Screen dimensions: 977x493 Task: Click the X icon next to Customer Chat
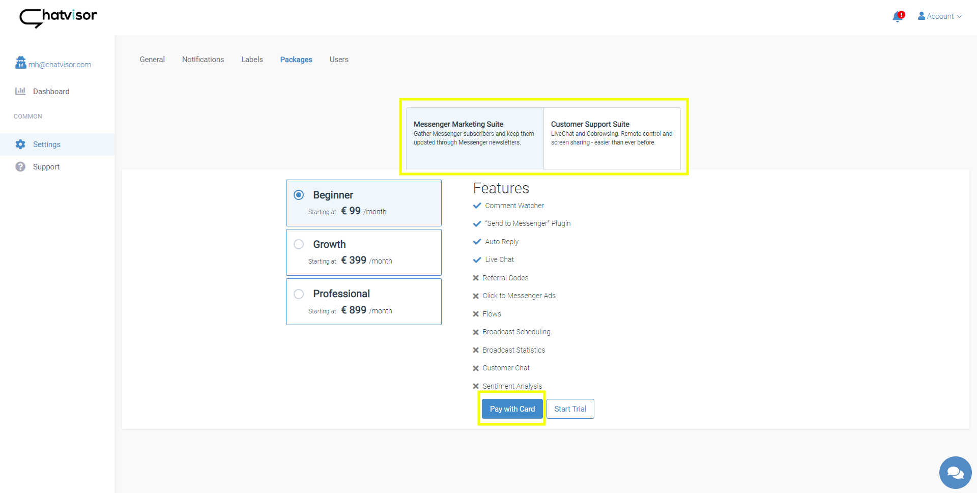(476, 368)
